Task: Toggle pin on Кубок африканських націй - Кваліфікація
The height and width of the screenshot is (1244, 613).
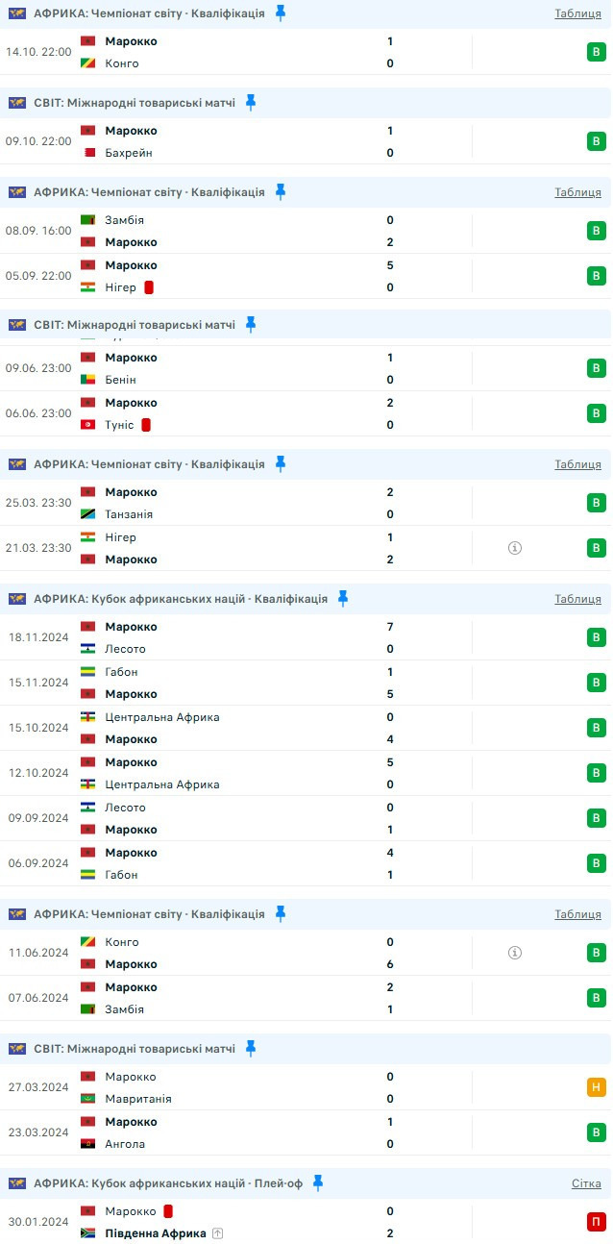Action: click(x=343, y=599)
